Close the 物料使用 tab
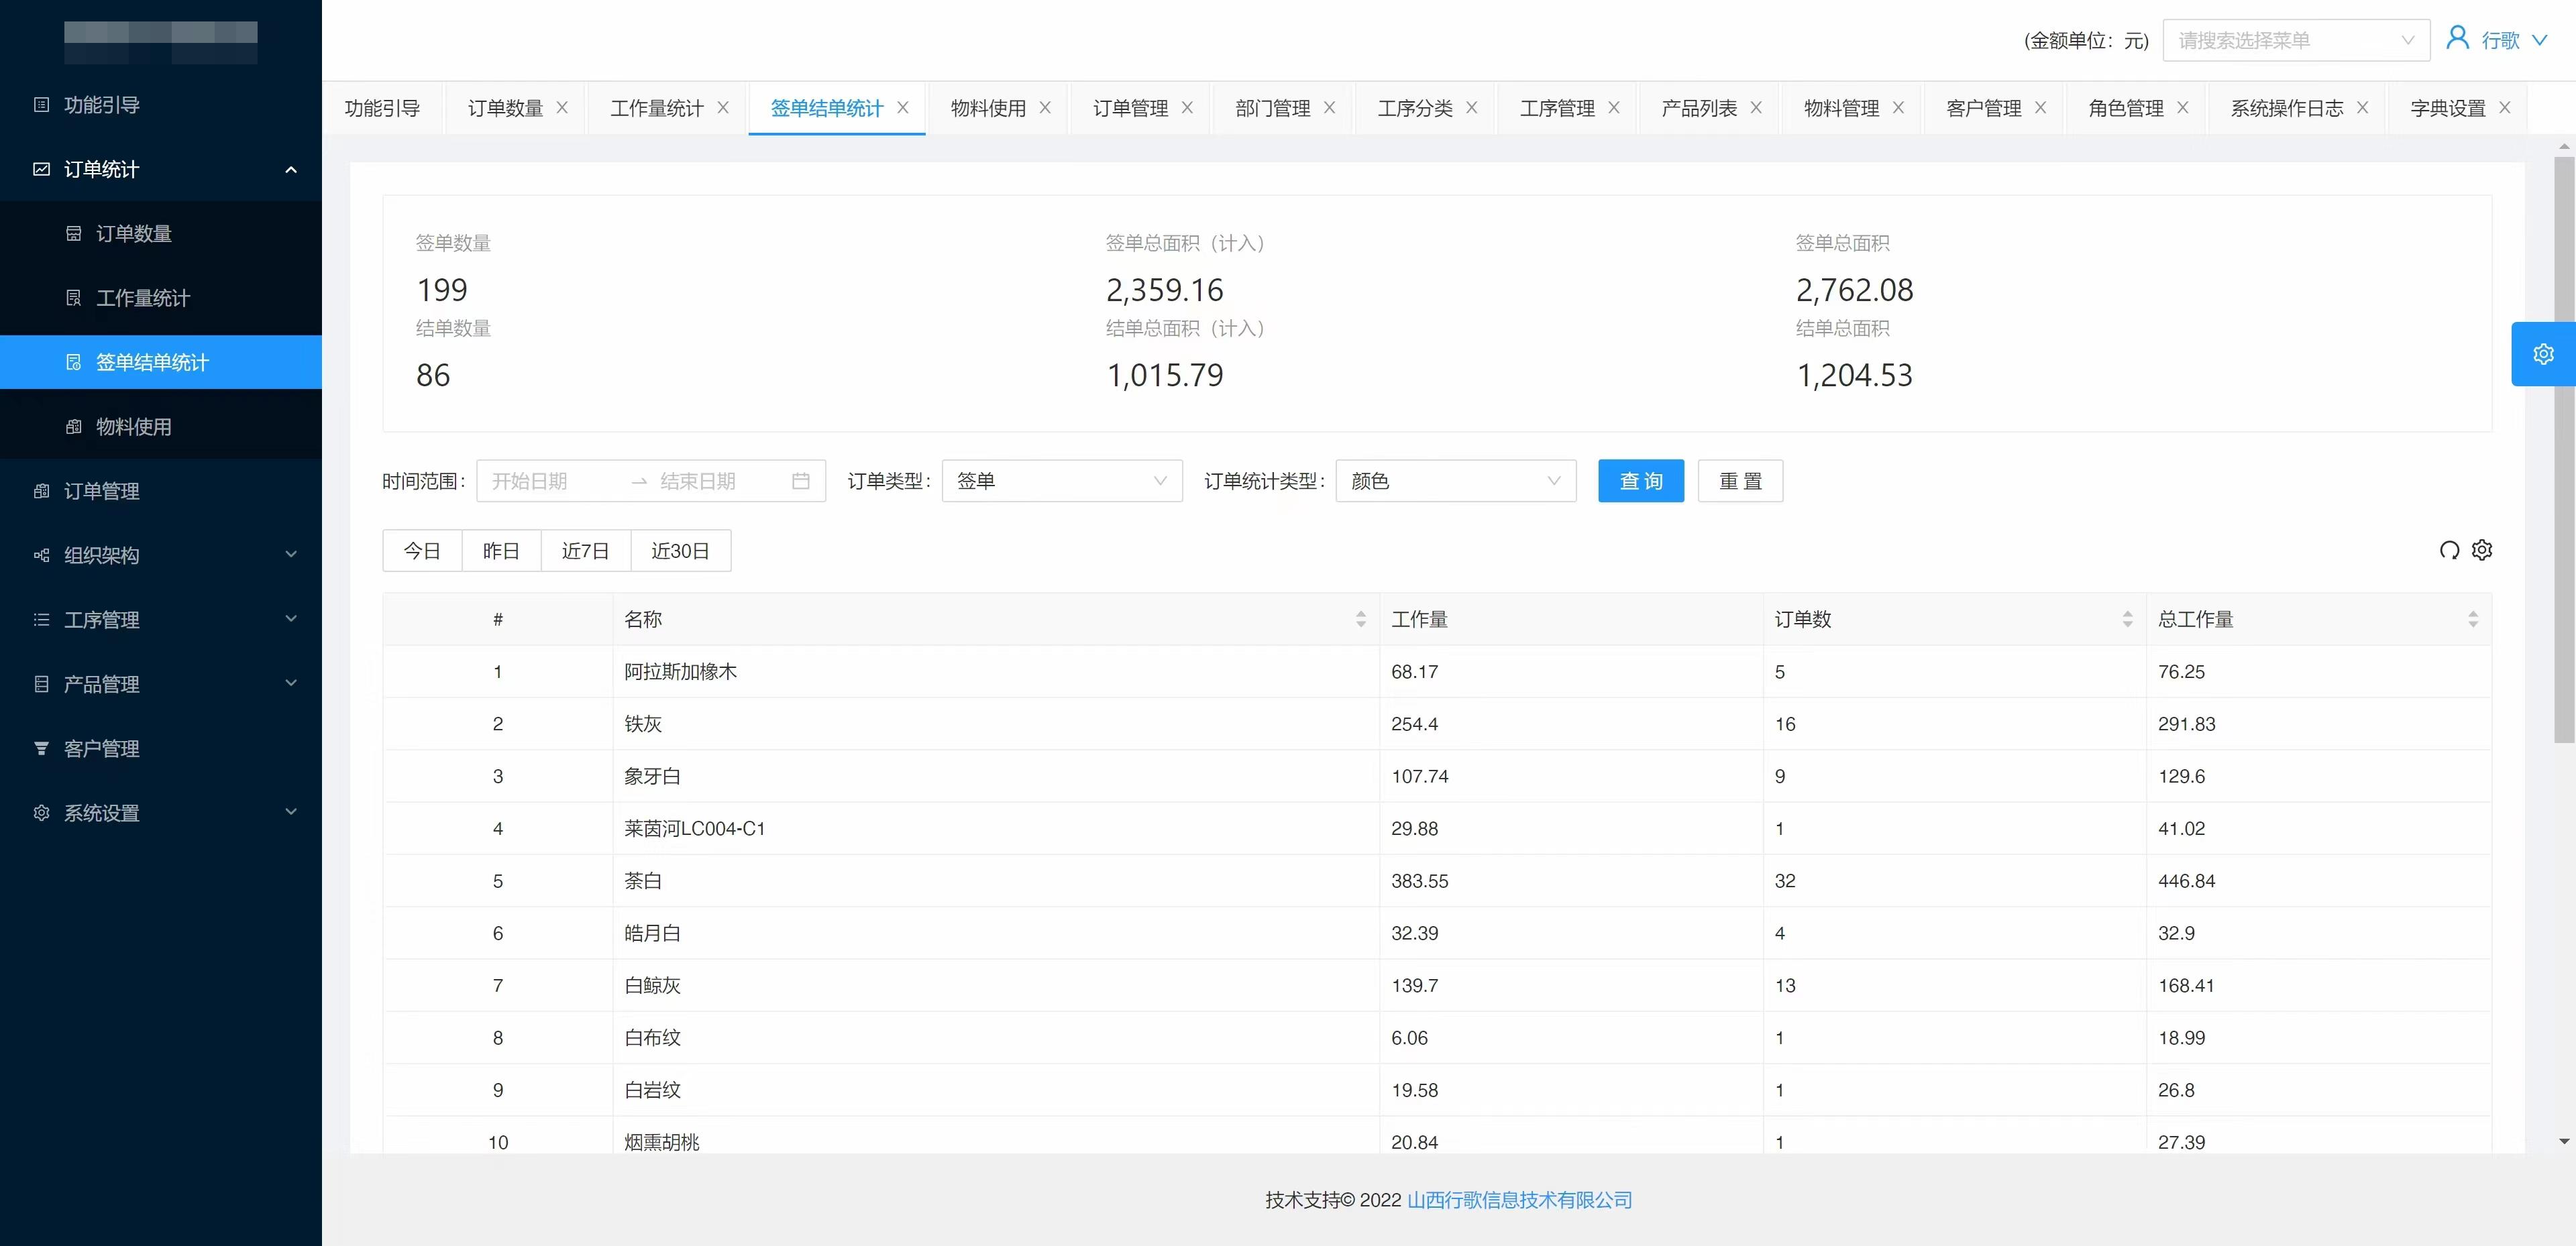Image resolution: width=2576 pixels, height=1246 pixels. point(1045,108)
